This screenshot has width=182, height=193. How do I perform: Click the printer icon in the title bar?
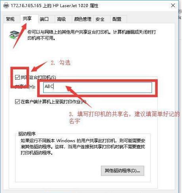click(6, 6)
